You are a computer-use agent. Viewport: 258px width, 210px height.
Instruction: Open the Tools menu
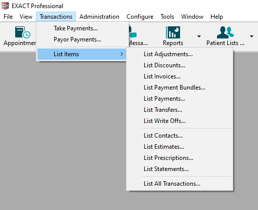click(x=167, y=17)
